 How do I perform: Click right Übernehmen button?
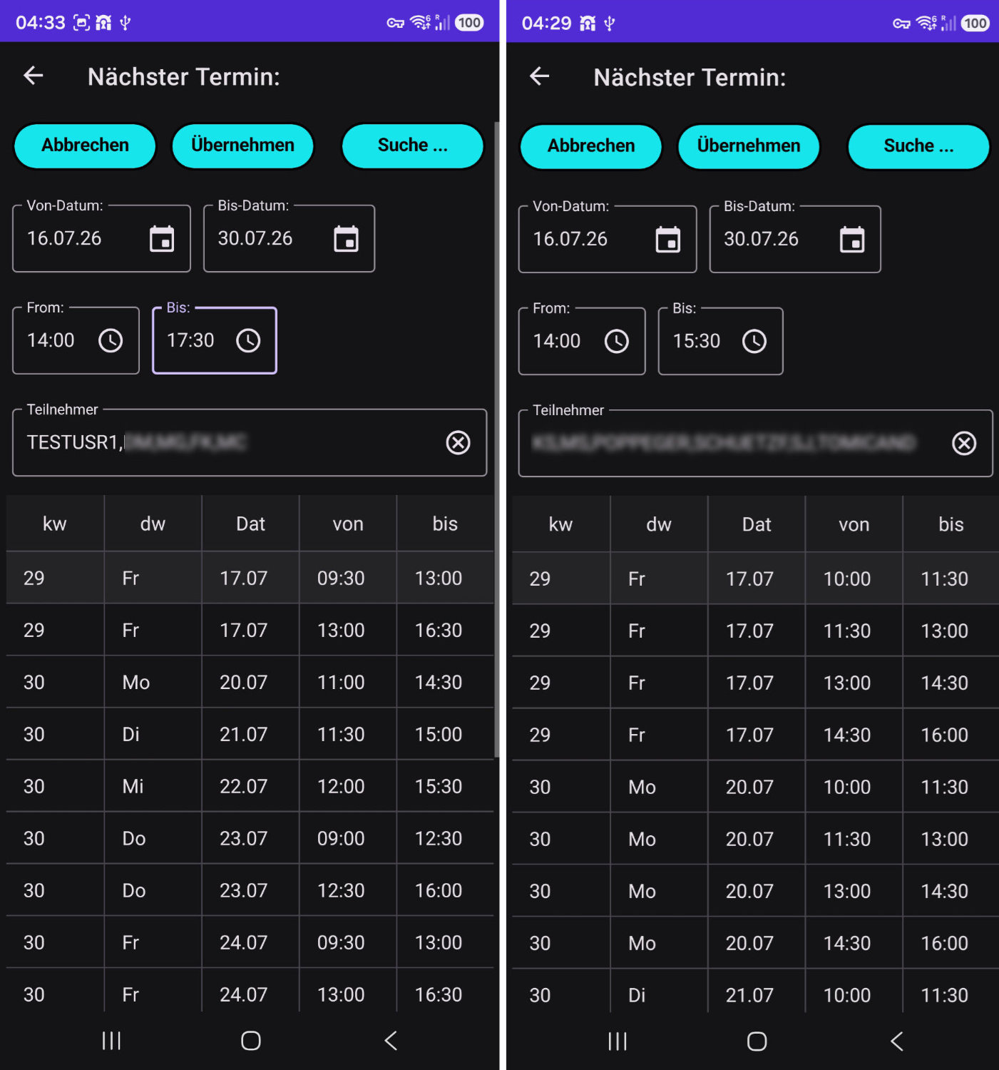(749, 146)
